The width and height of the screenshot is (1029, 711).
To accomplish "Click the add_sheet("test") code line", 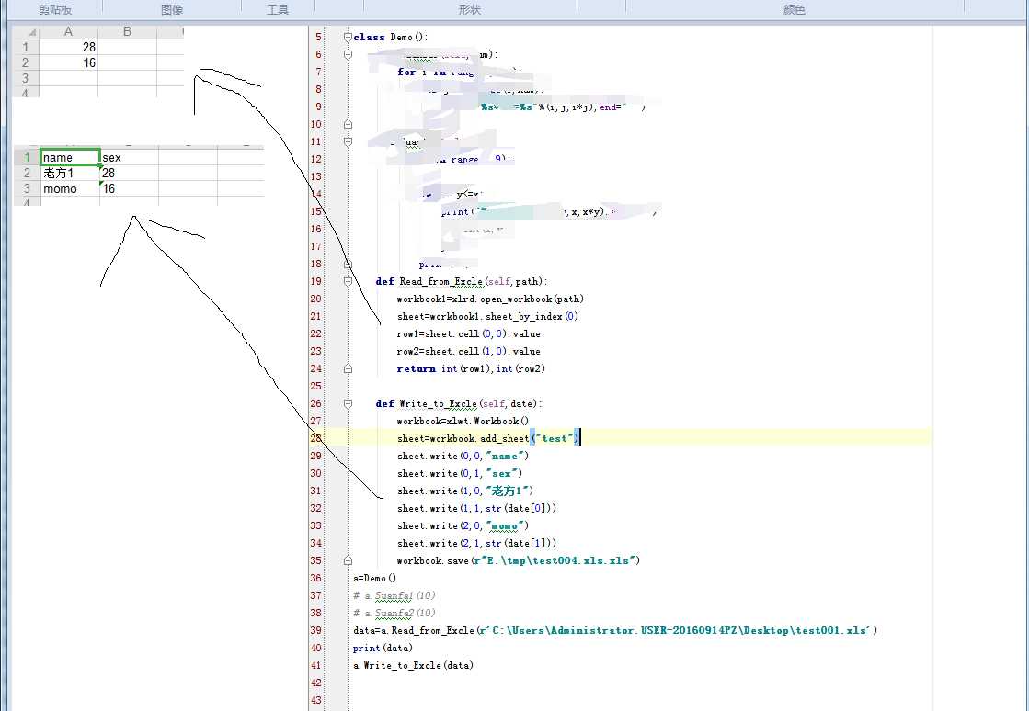I will point(489,438).
